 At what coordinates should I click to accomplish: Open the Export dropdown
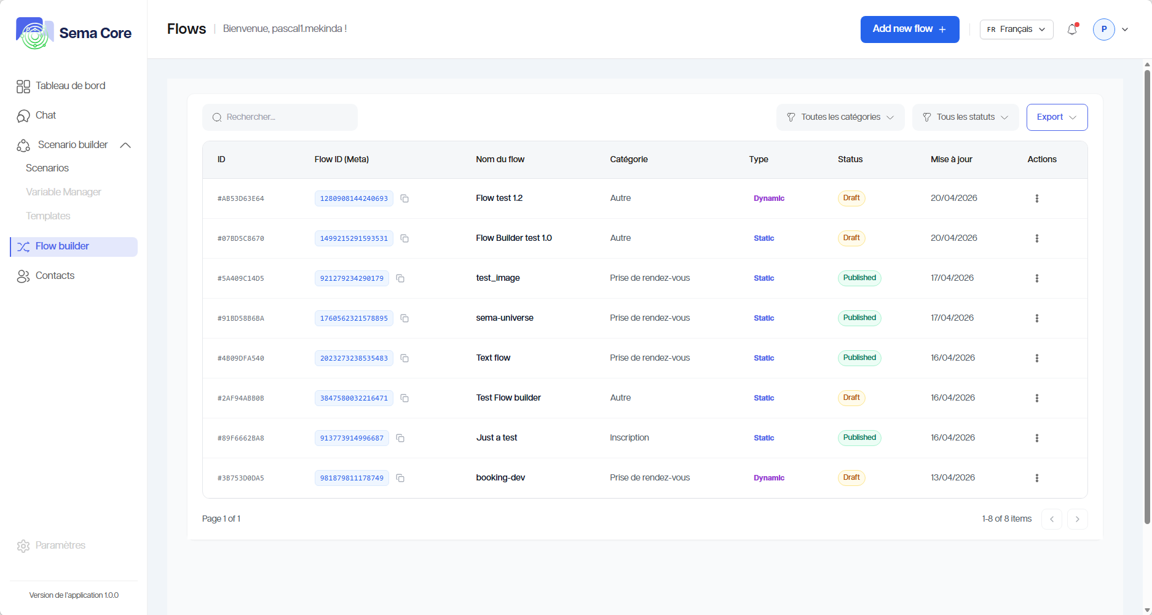click(1056, 117)
